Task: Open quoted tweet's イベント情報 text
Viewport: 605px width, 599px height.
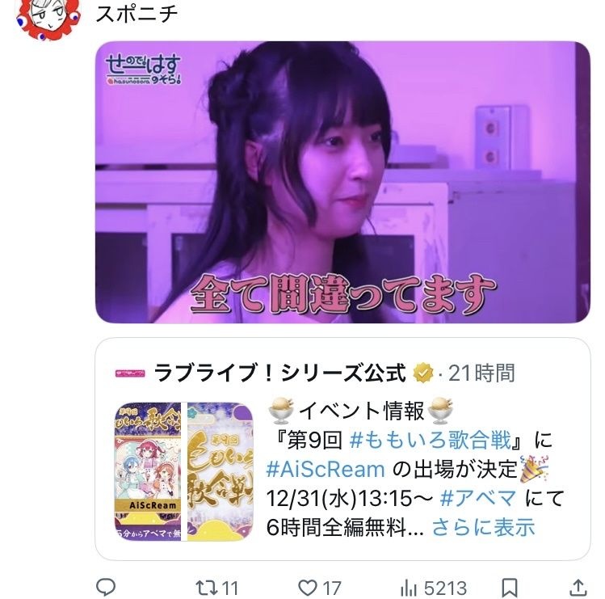Action: (362, 411)
